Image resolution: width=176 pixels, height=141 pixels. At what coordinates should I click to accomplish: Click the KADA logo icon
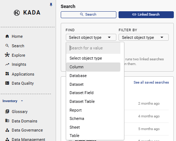tap(17, 13)
